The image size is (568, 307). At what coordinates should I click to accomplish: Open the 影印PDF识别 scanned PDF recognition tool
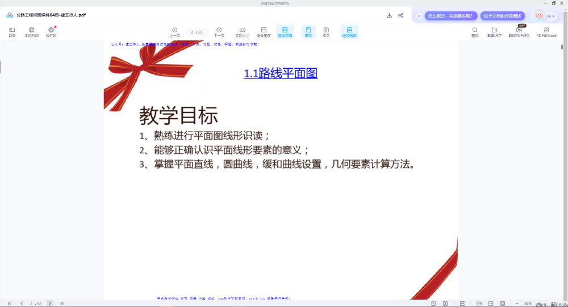(519, 32)
